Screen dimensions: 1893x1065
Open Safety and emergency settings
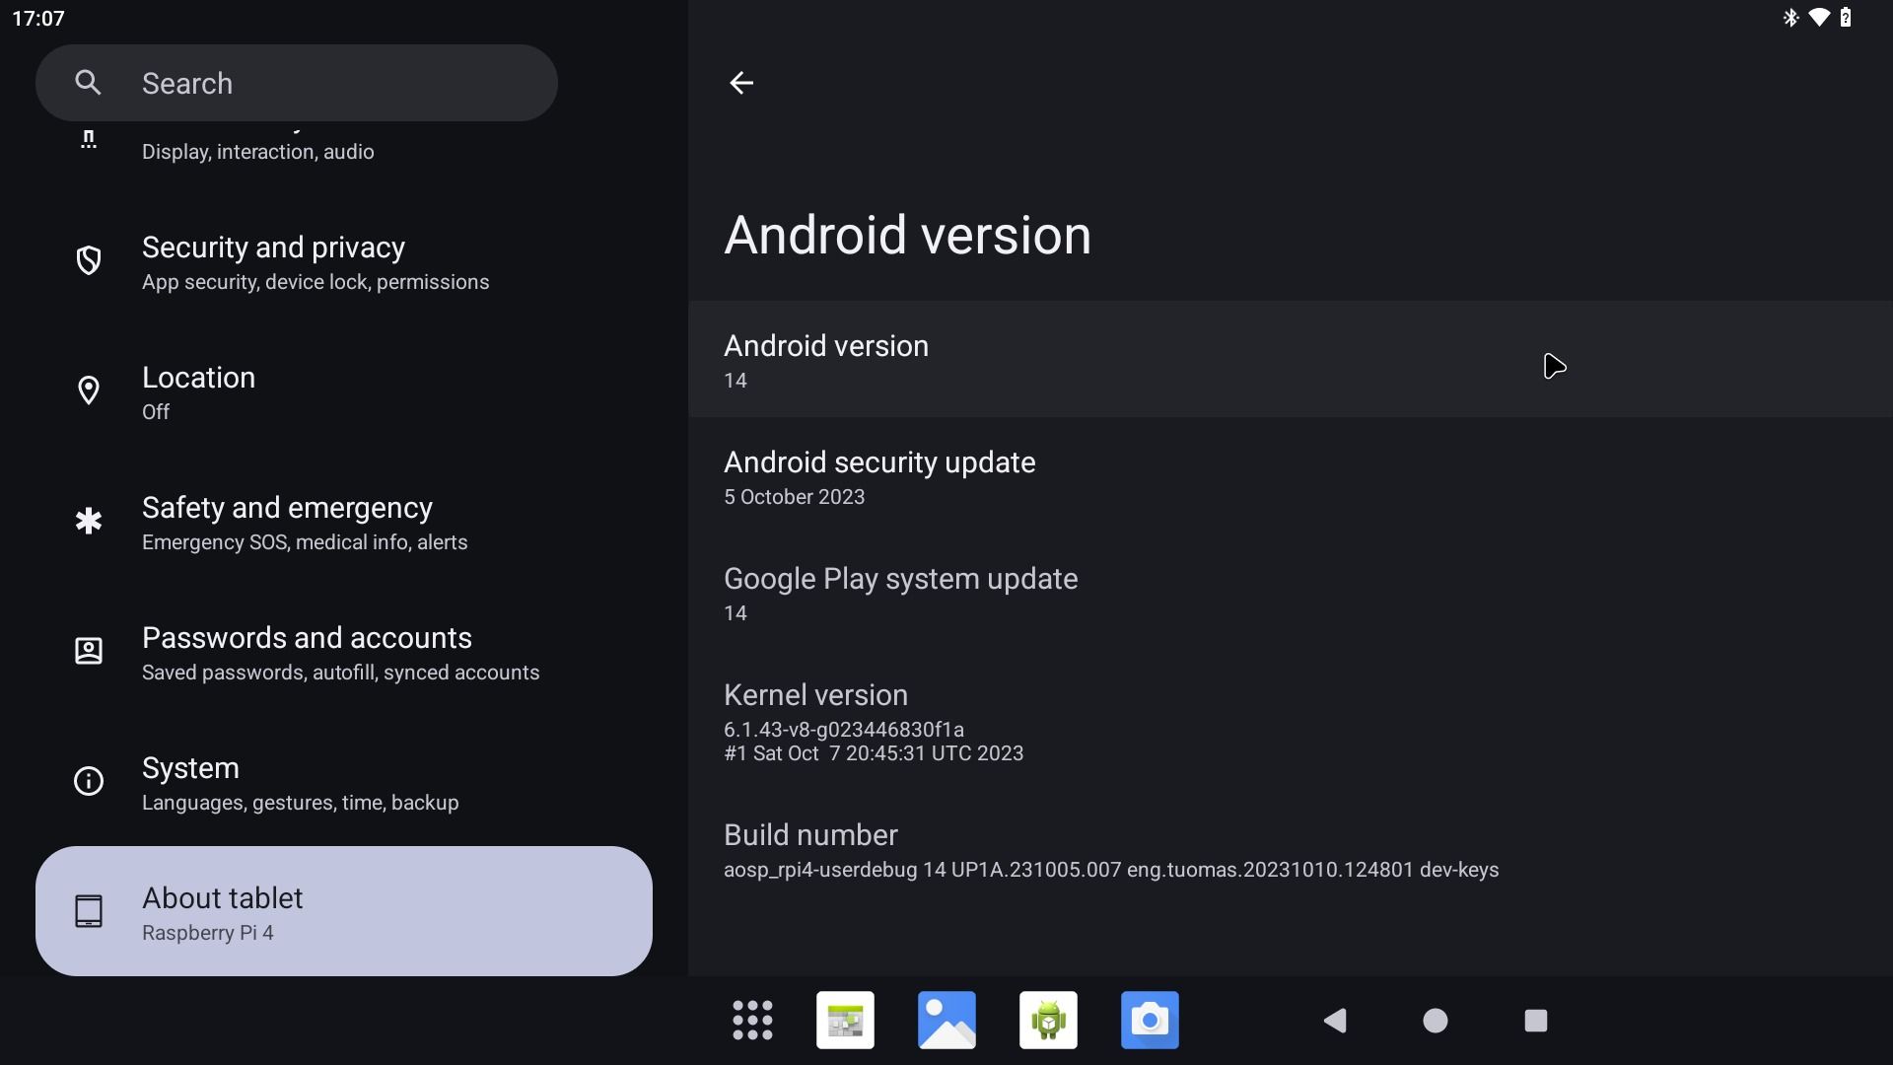(287, 522)
